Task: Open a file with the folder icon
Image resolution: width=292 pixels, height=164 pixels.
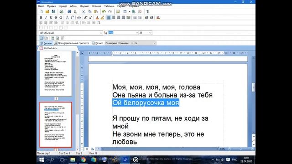Action: click(47, 11)
